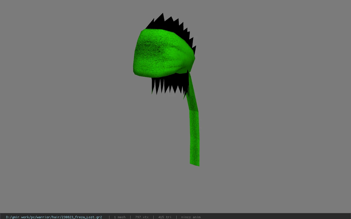The image size is (351, 219).
Task: Click the '797 vtx' vertex count
Action: (142, 217)
